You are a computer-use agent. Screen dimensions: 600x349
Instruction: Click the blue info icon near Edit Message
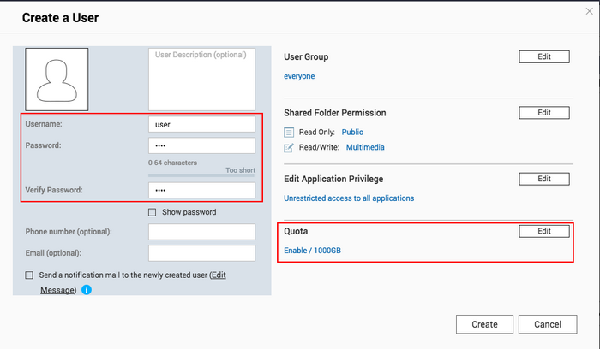pyautogui.click(x=87, y=290)
